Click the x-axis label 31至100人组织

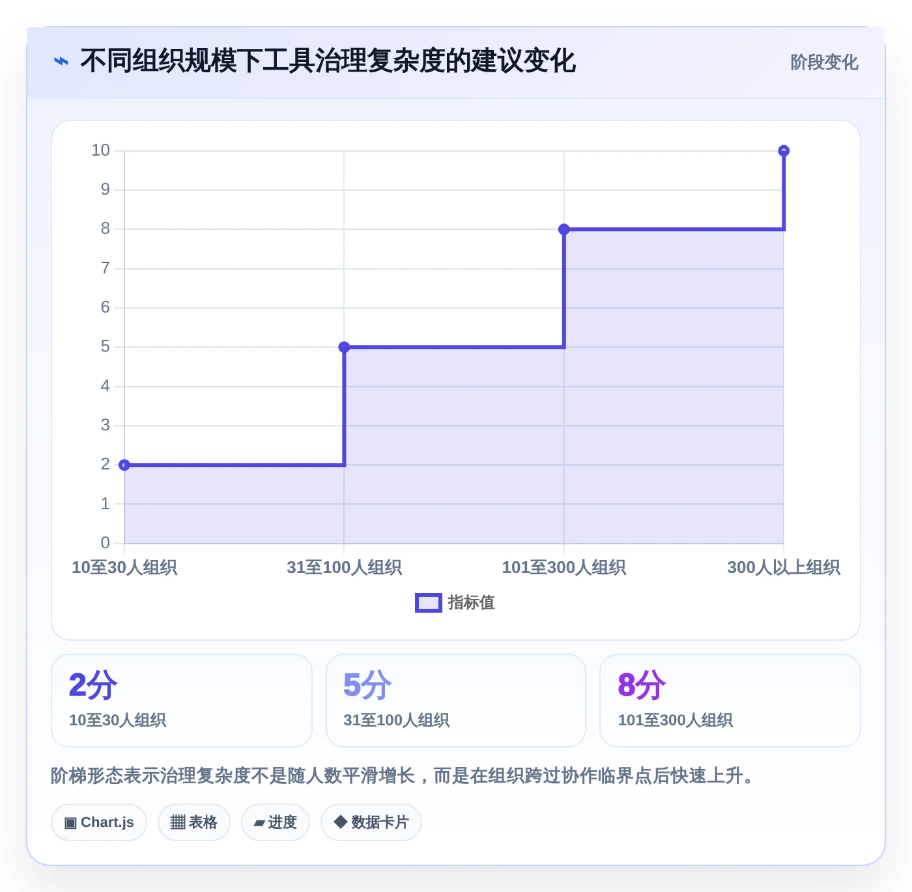coord(344,568)
